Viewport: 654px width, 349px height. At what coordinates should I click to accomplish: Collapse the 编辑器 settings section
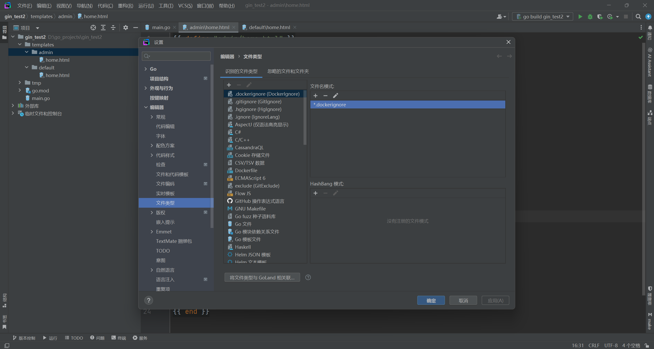[146, 107]
